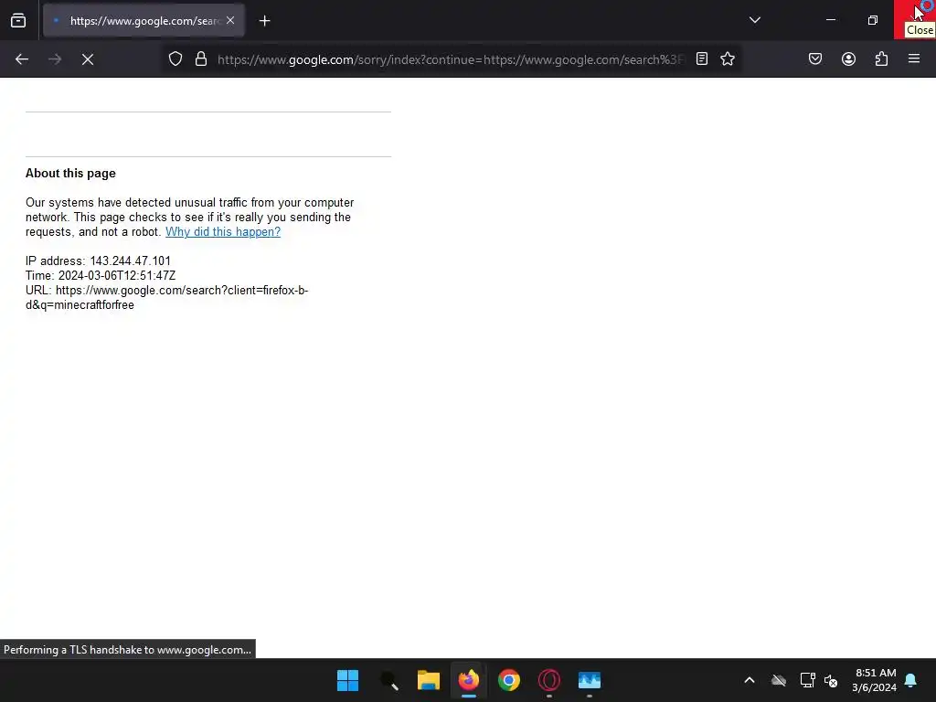Click the OneDrive cloud tray icon
Viewport: 936px width, 702px height.
(779, 680)
